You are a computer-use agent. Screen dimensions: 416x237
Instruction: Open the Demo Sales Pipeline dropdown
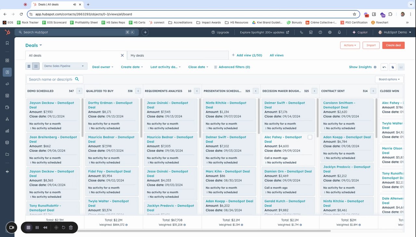[65, 66]
